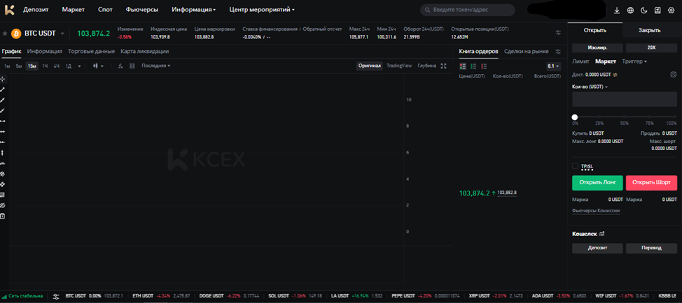Click the Депозит wallet button
This screenshot has height=303, width=682.
[597, 249]
